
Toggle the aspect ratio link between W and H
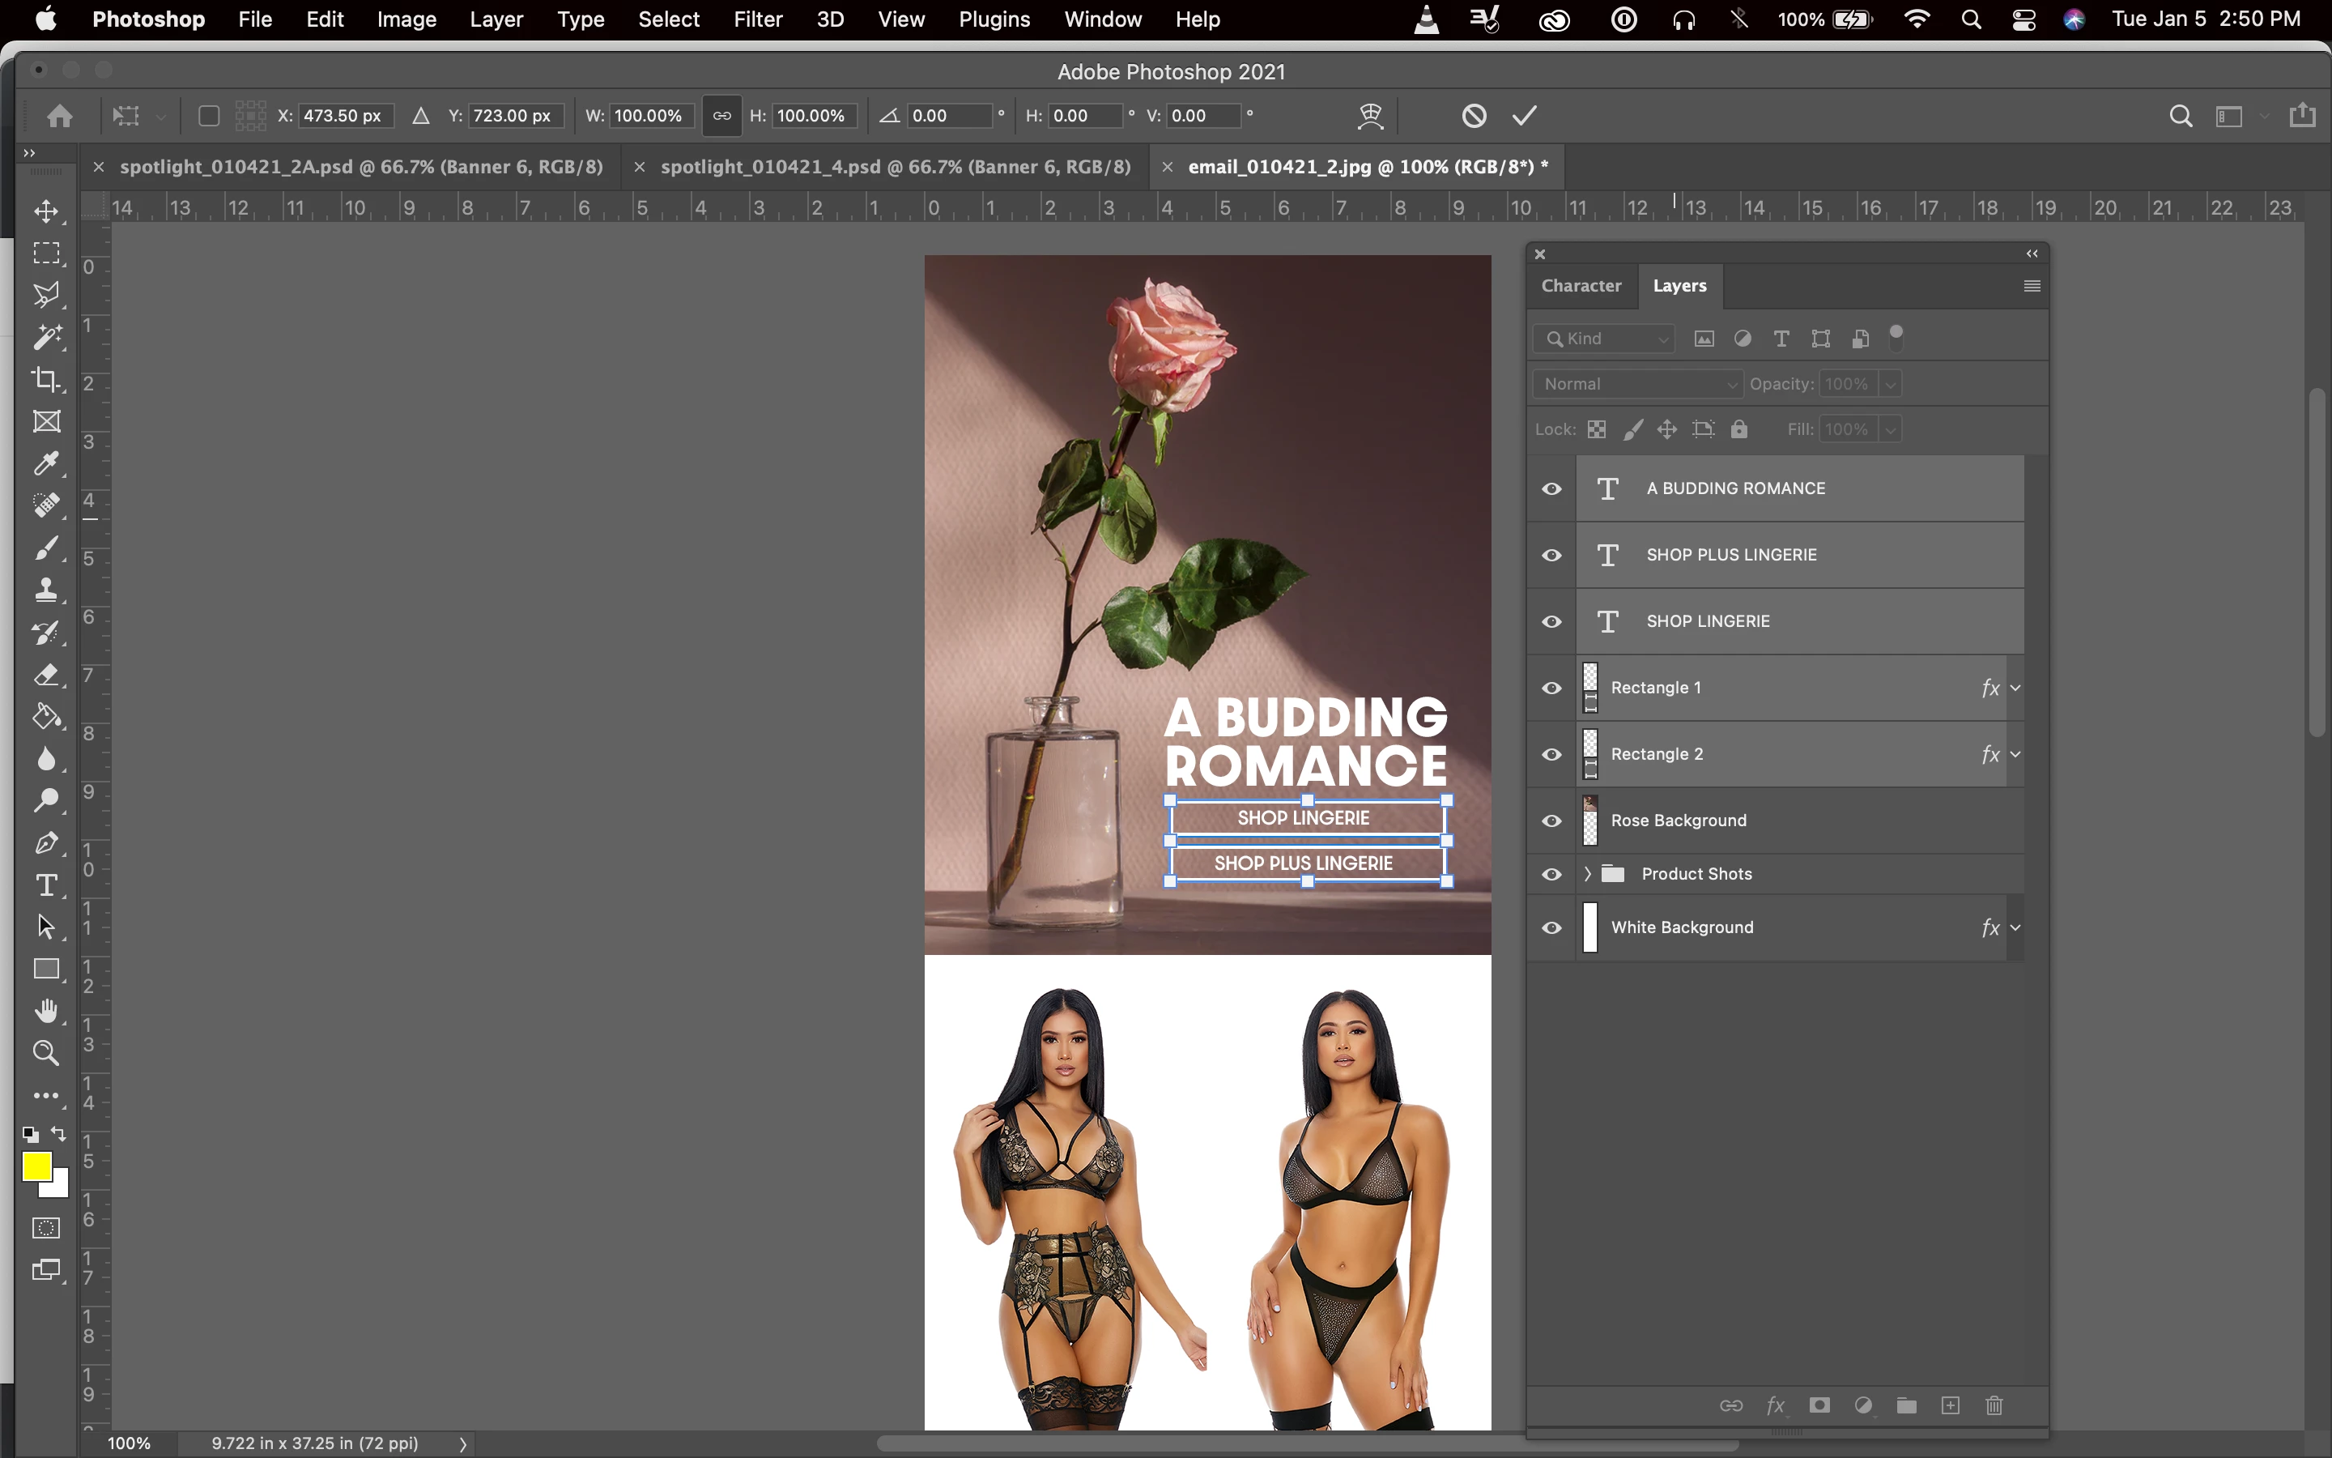721,116
